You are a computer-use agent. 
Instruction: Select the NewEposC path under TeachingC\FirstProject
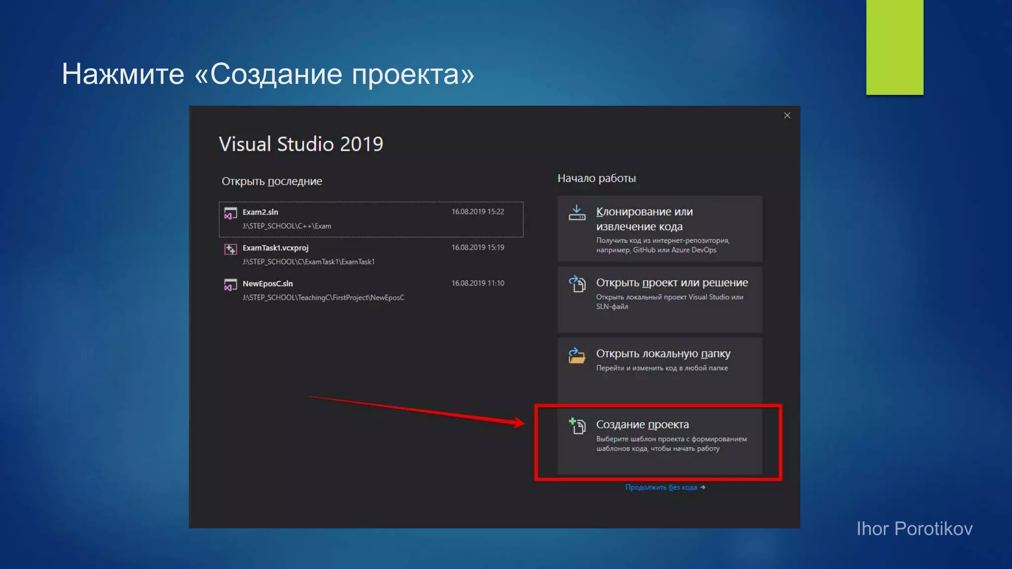[323, 298]
